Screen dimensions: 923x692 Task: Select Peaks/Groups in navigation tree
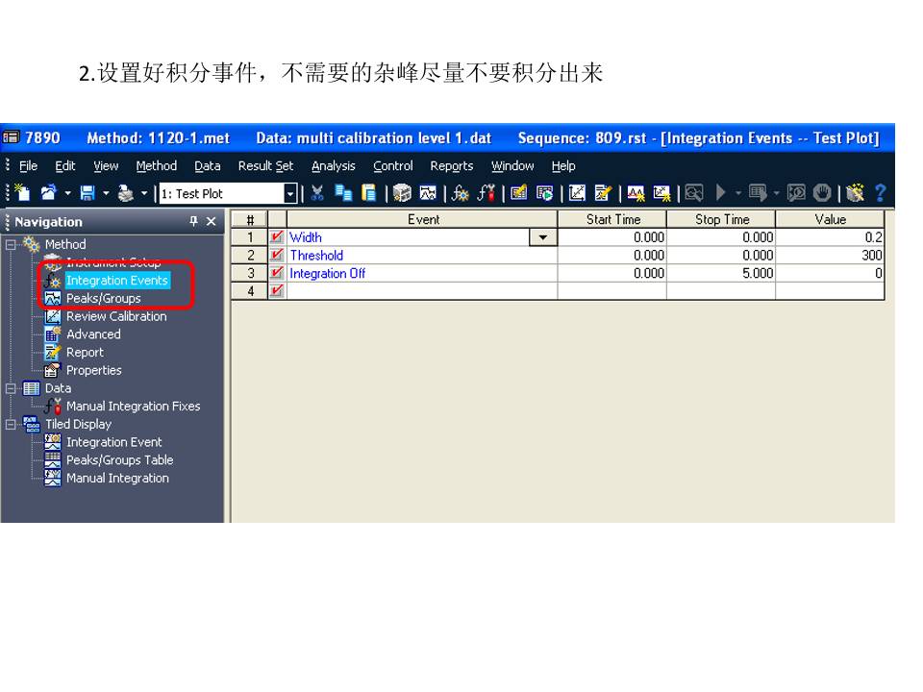coord(103,298)
